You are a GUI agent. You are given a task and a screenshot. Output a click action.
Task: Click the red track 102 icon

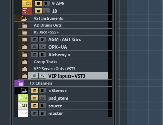click(x=27, y=11)
